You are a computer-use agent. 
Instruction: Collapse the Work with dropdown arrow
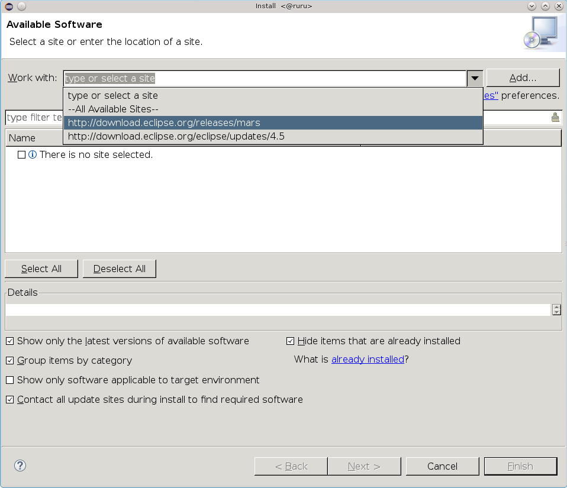click(475, 78)
